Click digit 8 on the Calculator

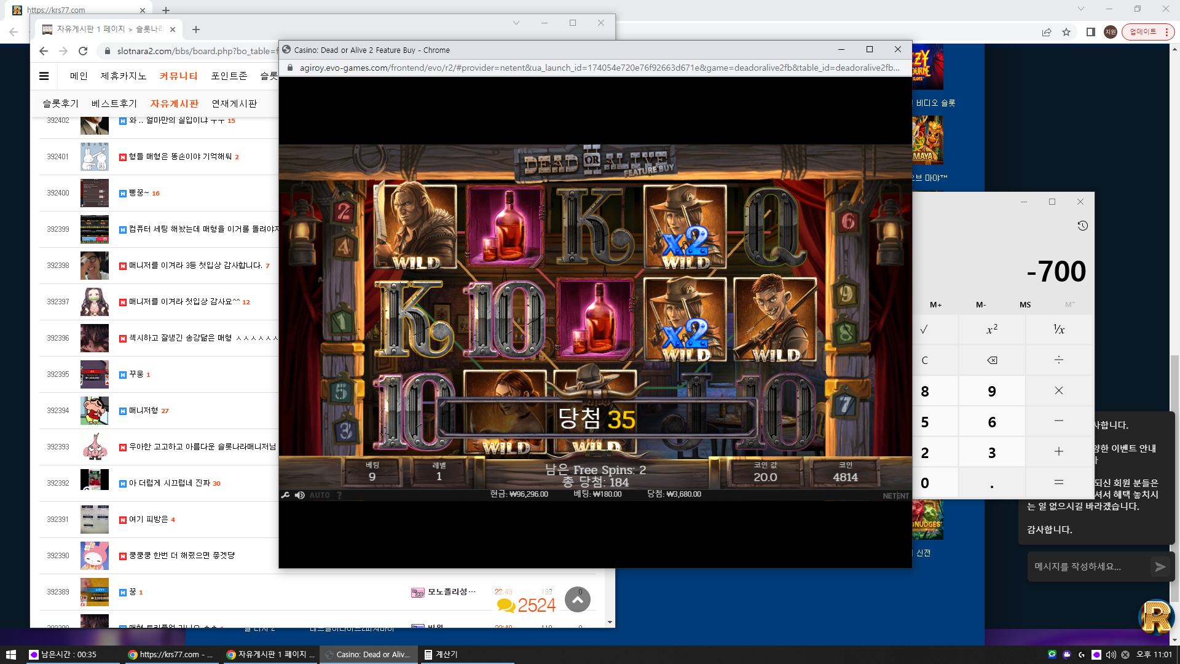[924, 391]
